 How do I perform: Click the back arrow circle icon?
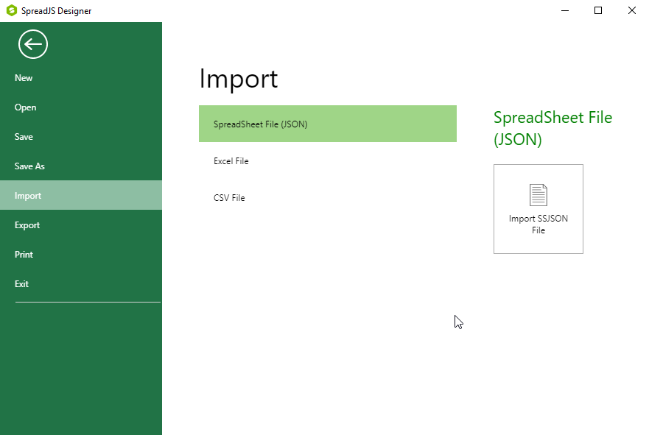[x=33, y=44]
